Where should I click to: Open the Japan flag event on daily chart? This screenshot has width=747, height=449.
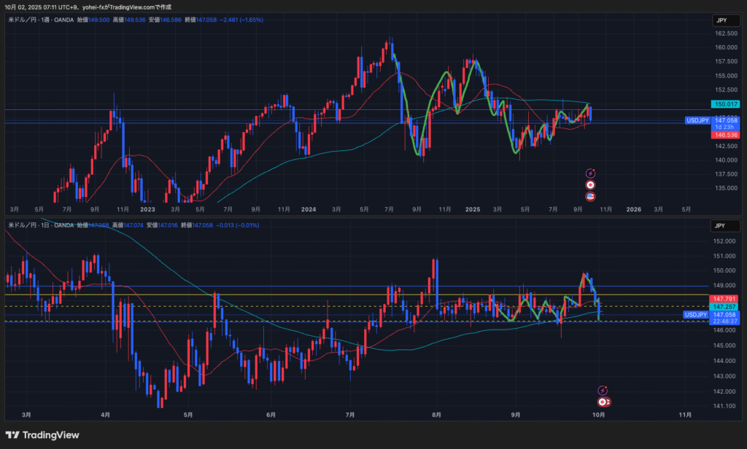pos(603,402)
